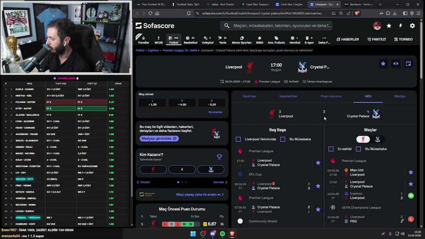The width and height of the screenshot is (425, 239).
Task: Open Sofascore settings gear
Action: [x=412, y=26]
